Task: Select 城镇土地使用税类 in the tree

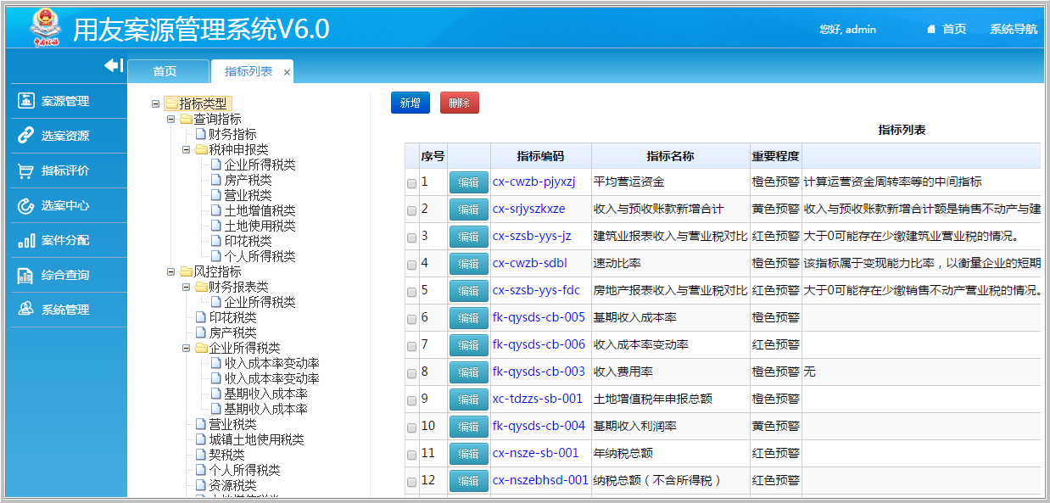Action: (256, 439)
